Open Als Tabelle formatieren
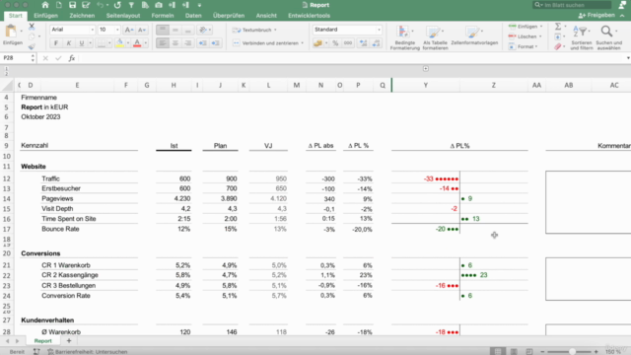631x355 pixels. [x=435, y=37]
